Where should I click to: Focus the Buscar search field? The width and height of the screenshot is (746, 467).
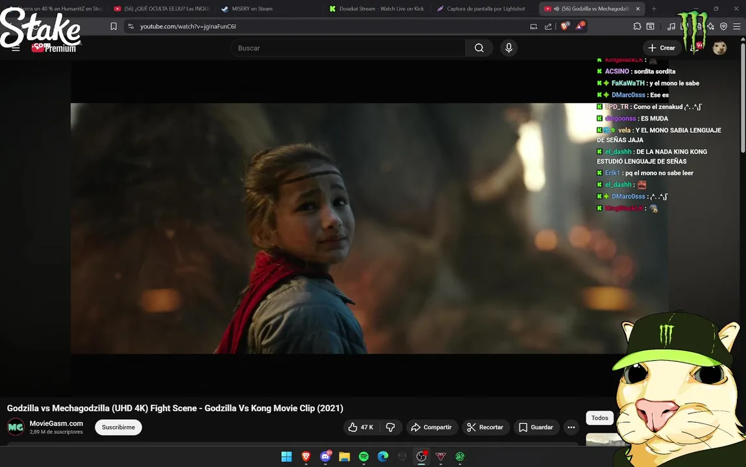pyautogui.click(x=348, y=48)
